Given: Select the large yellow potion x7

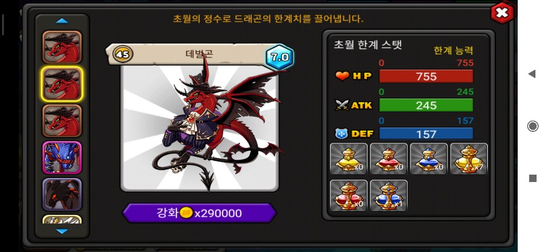Looking at the screenshot, I should point(469,159).
